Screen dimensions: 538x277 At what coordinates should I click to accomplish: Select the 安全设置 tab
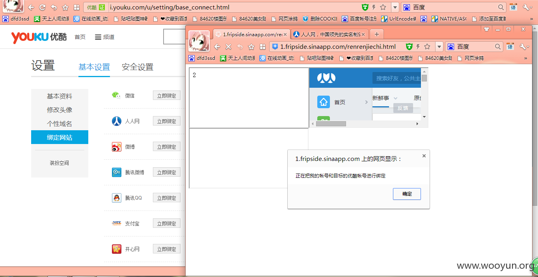pyautogui.click(x=138, y=67)
